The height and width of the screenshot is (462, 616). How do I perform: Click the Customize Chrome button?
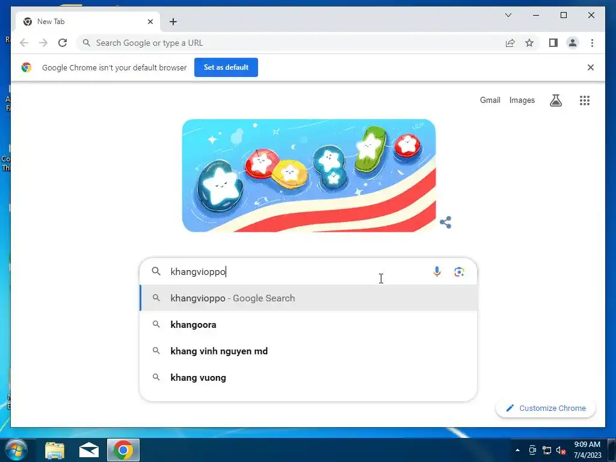coord(545,408)
